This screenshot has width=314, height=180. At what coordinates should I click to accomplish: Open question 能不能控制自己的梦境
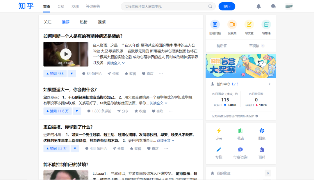point(66,165)
